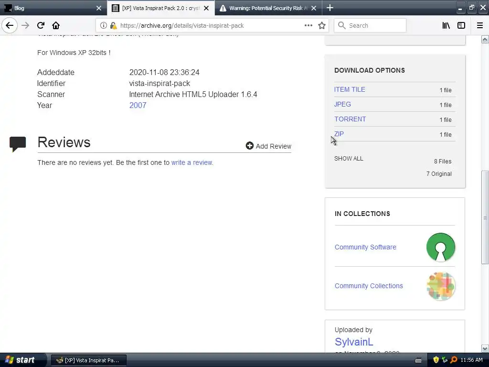
Task: Open the Firefox home page
Action: [56, 26]
